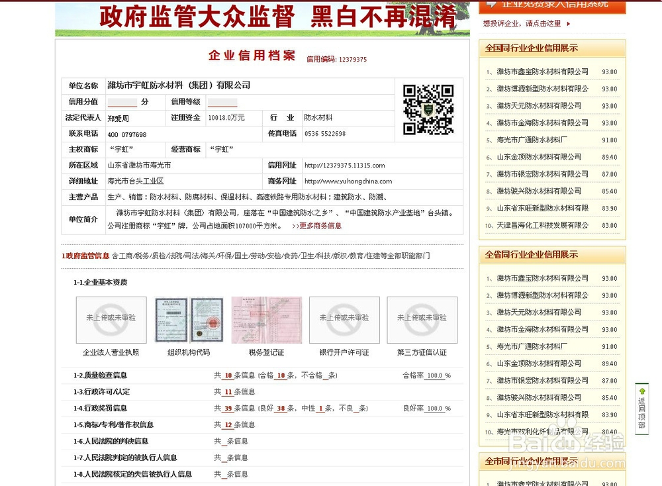
Task: Click the 第三方征信认证 placeholder thumbnail
Action: (x=422, y=320)
